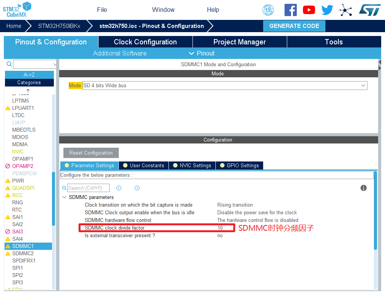This screenshot has width=385, height=295.
Task: Click the info icon in parameter settings
Action: (x=363, y=188)
